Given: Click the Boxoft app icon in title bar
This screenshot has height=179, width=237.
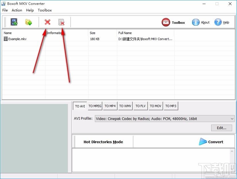Looking at the screenshot, I should click(3, 4).
